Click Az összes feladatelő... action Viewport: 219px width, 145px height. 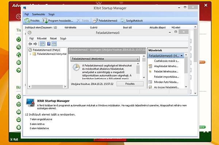point(166,87)
